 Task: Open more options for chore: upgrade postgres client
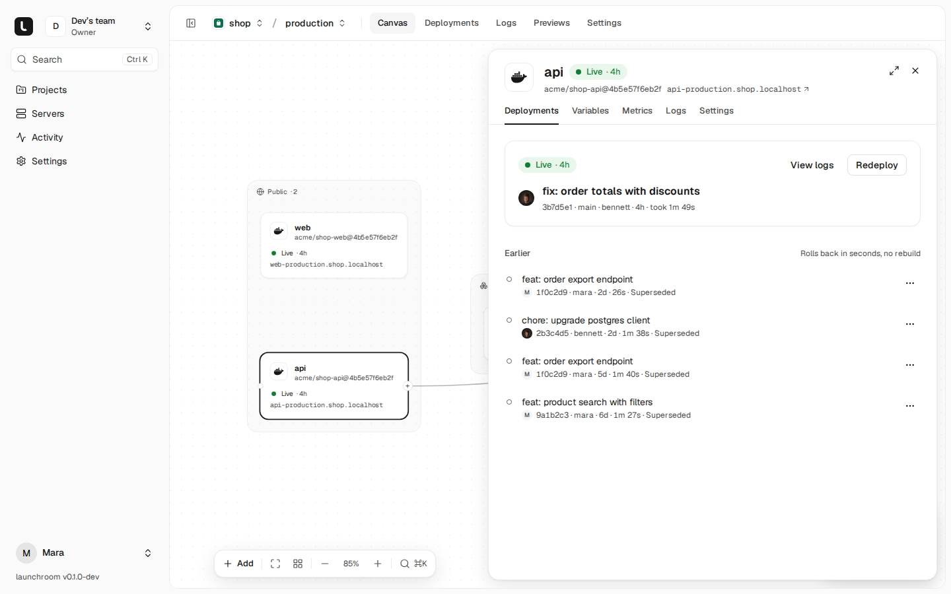910,324
